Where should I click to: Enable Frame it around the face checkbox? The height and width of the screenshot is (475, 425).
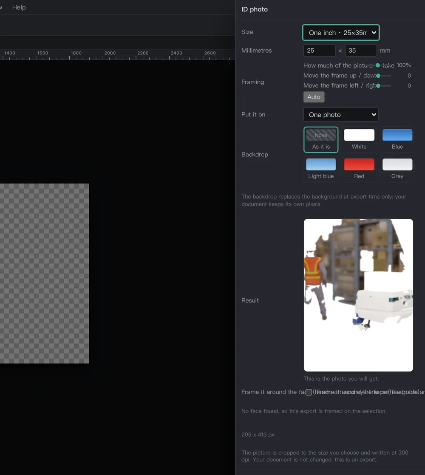(309, 392)
